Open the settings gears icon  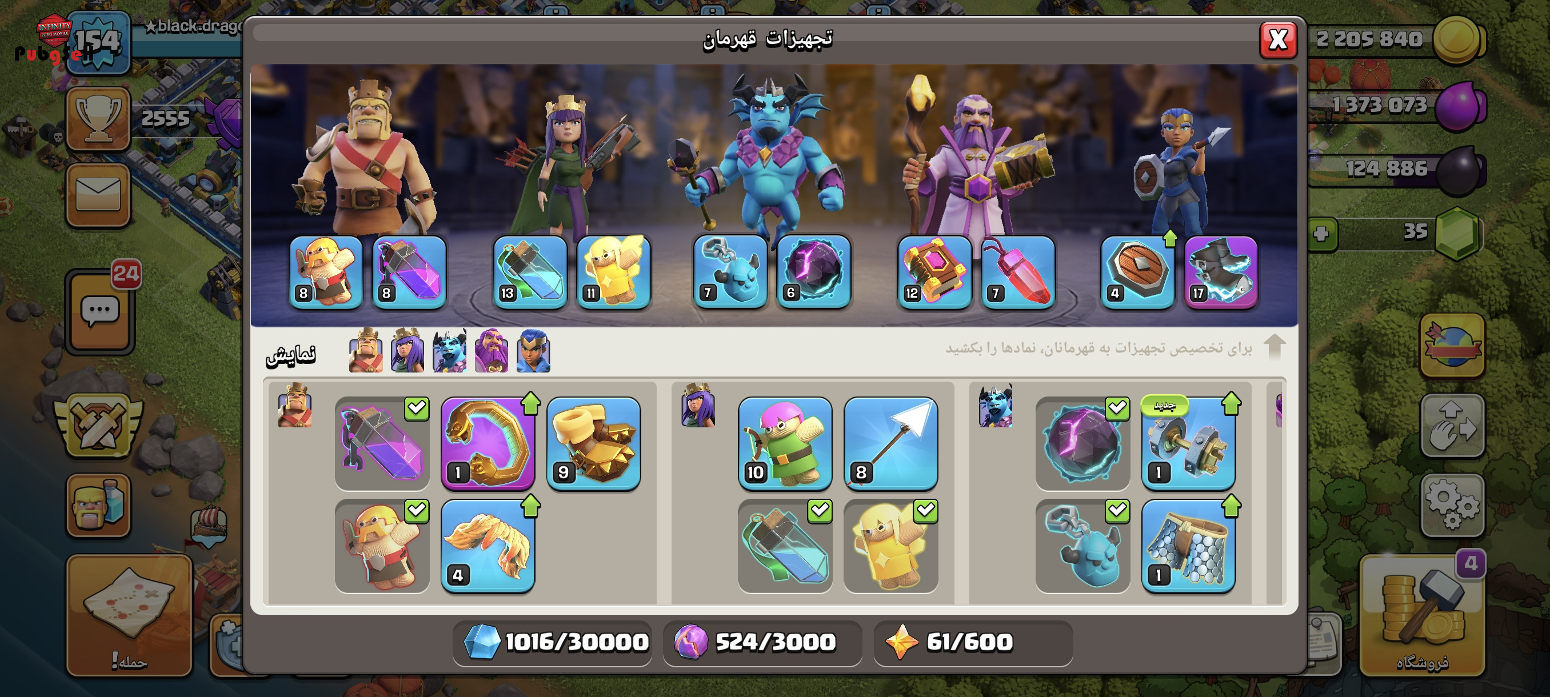(x=1452, y=504)
